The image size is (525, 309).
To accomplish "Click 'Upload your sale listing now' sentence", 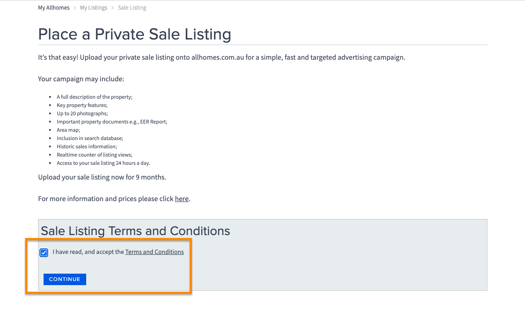I will click(x=102, y=177).
